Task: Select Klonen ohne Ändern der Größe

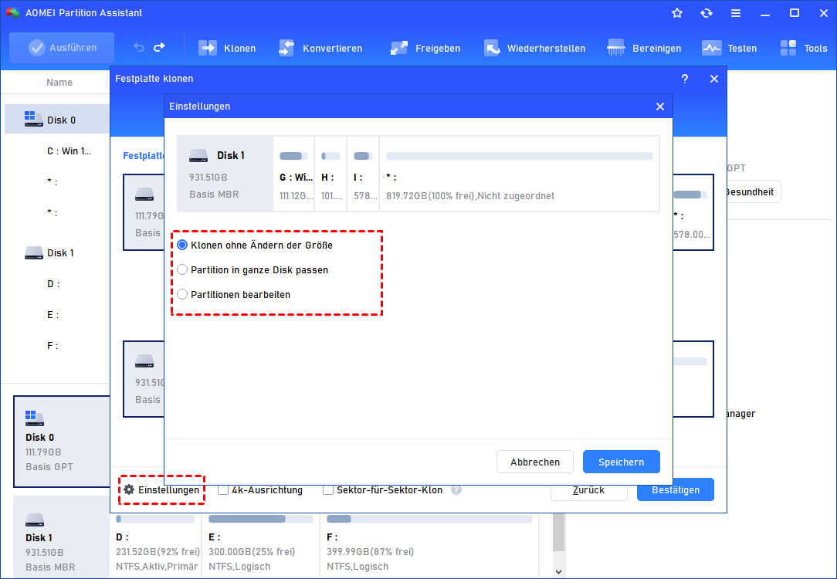Action: coord(183,245)
